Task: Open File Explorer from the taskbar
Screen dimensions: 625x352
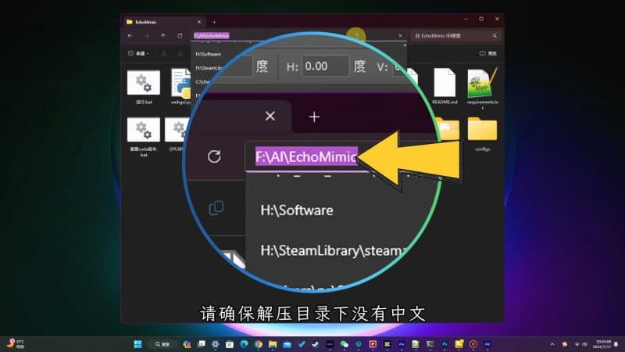Action: pyautogui.click(x=273, y=344)
